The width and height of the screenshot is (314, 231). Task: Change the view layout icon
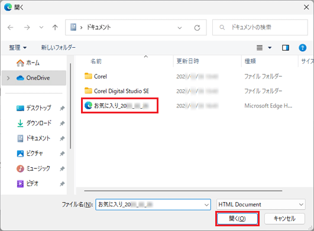pos(260,48)
